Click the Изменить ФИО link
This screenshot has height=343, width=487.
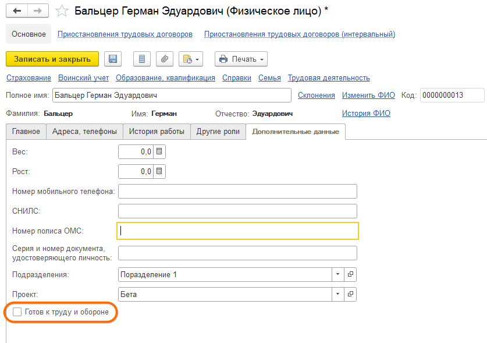[x=368, y=95]
